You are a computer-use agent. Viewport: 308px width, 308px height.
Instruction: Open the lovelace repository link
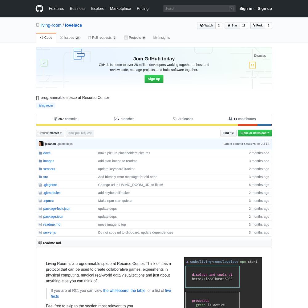74,25
